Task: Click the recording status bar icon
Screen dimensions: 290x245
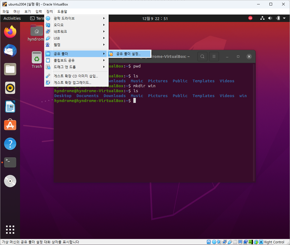Action: [246, 242]
